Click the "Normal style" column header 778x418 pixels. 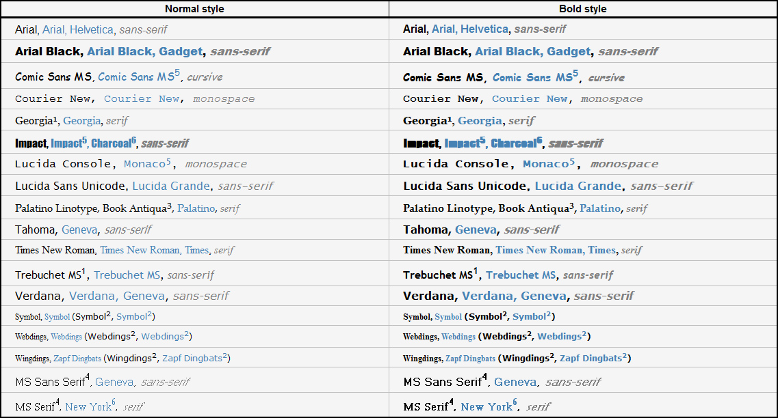point(194,9)
